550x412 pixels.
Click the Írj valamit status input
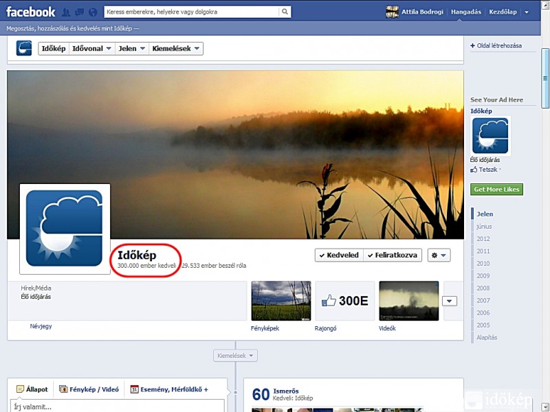(x=118, y=406)
